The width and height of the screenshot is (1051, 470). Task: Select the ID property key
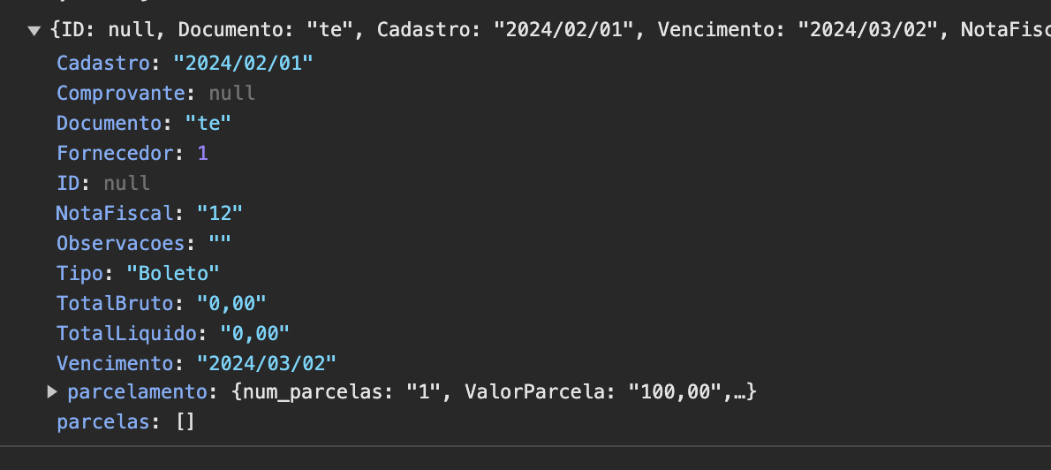click(x=73, y=184)
